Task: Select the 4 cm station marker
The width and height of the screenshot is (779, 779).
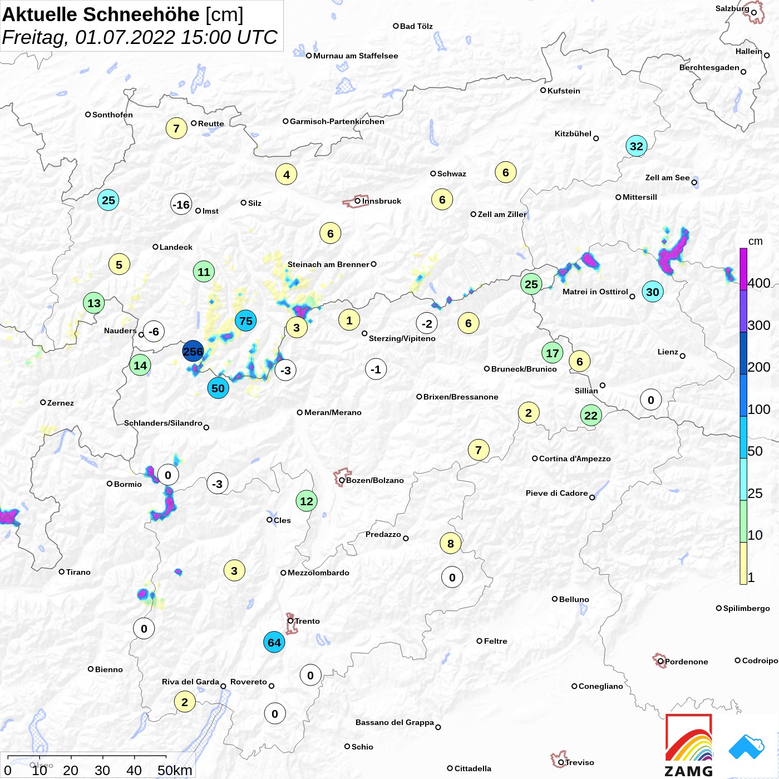Action: 287,175
